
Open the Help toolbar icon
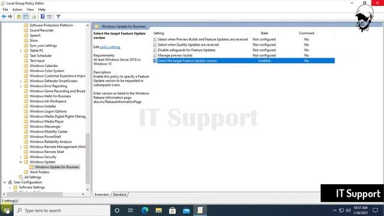click(43, 16)
